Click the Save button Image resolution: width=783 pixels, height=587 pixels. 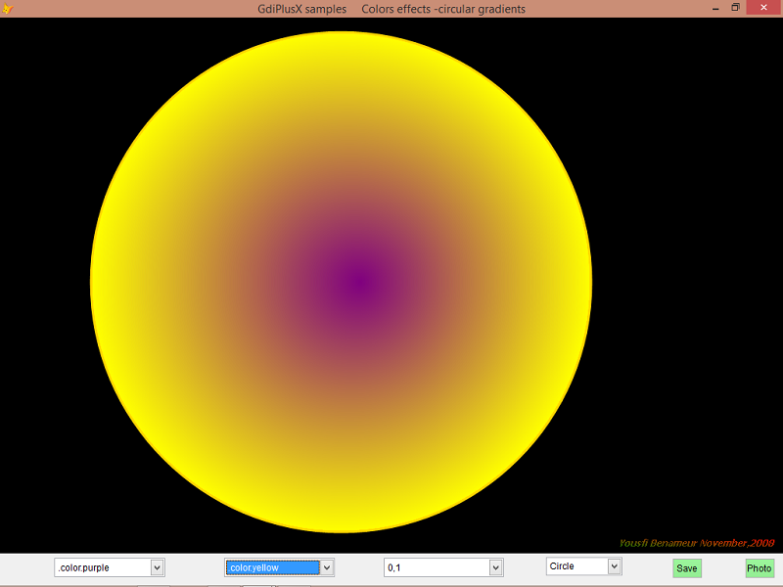(x=686, y=568)
